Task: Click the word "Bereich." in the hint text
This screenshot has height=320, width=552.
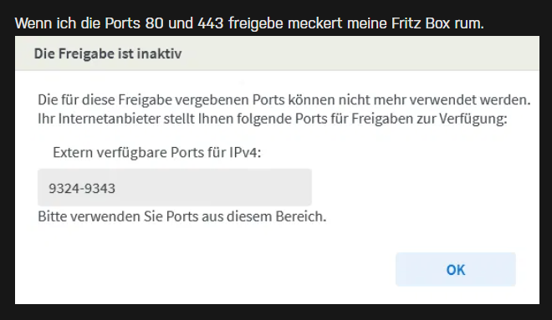Action: coord(301,216)
